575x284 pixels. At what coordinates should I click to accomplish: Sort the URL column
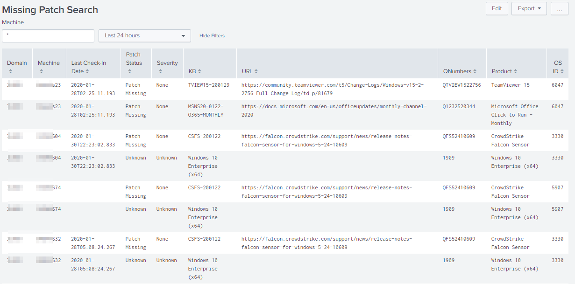256,71
